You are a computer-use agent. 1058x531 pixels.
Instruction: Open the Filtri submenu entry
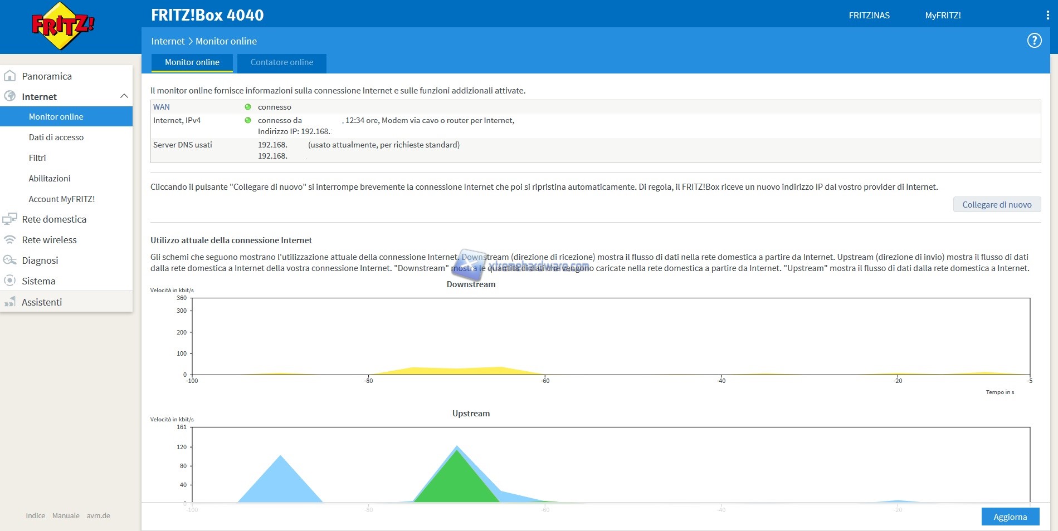(37, 158)
